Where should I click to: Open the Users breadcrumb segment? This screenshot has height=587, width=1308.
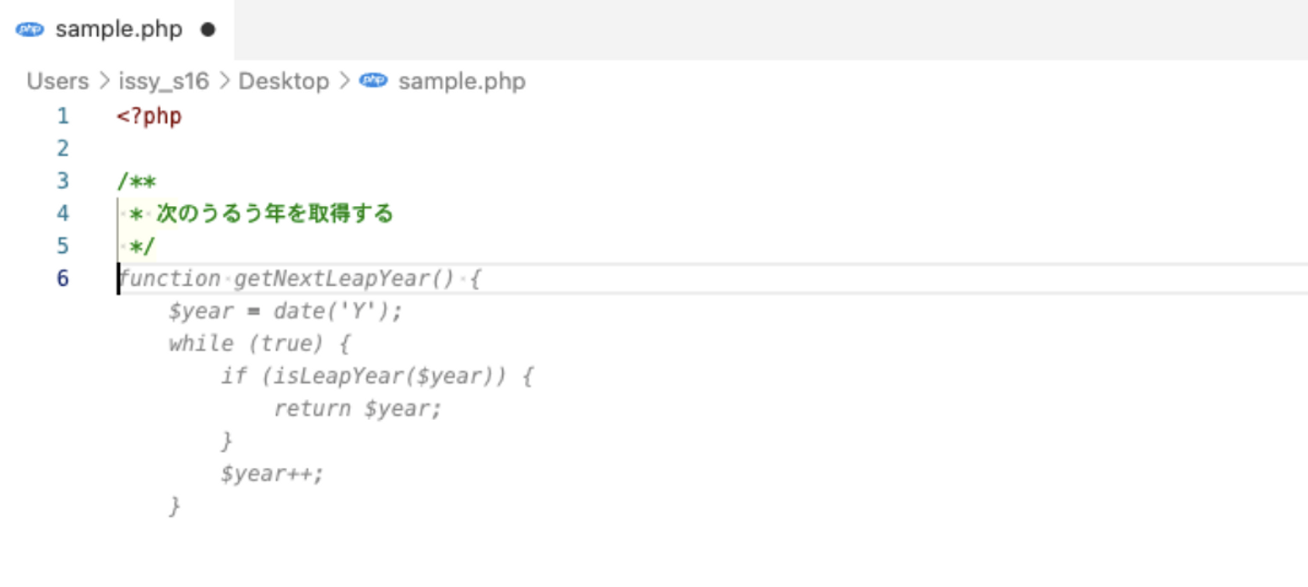coord(57,81)
